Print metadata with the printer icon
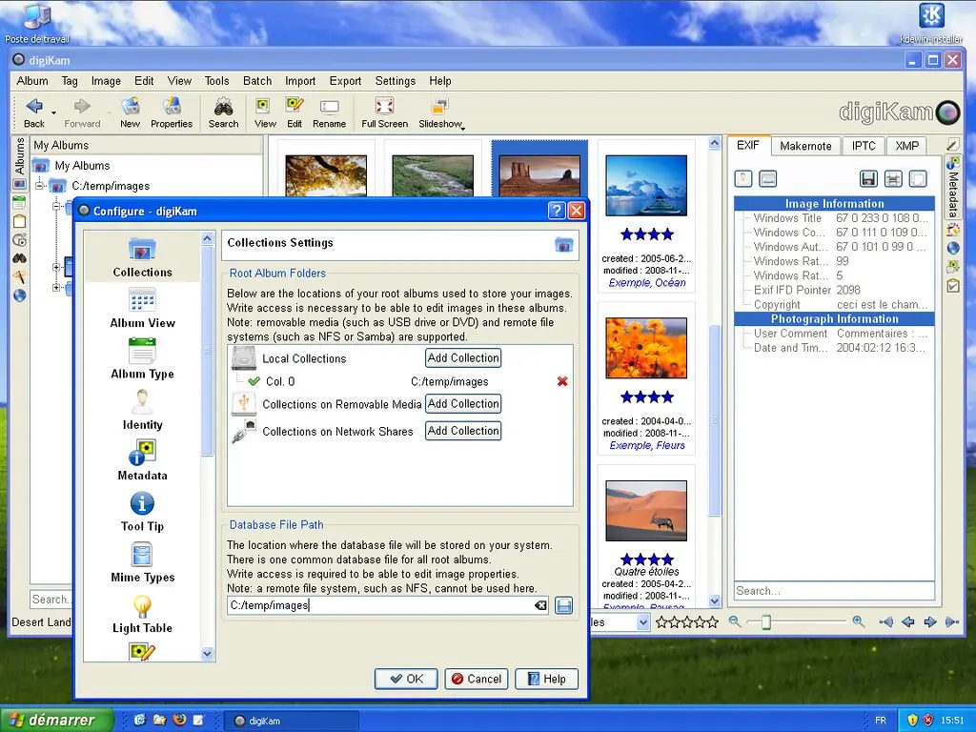The width and height of the screenshot is (976, 732). 891,178
